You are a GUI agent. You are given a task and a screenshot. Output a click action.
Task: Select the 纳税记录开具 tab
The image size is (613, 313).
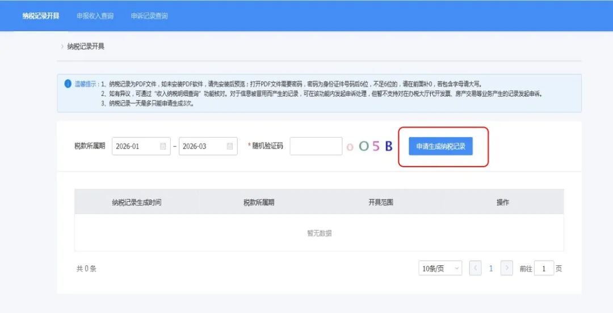click(41, 16)
